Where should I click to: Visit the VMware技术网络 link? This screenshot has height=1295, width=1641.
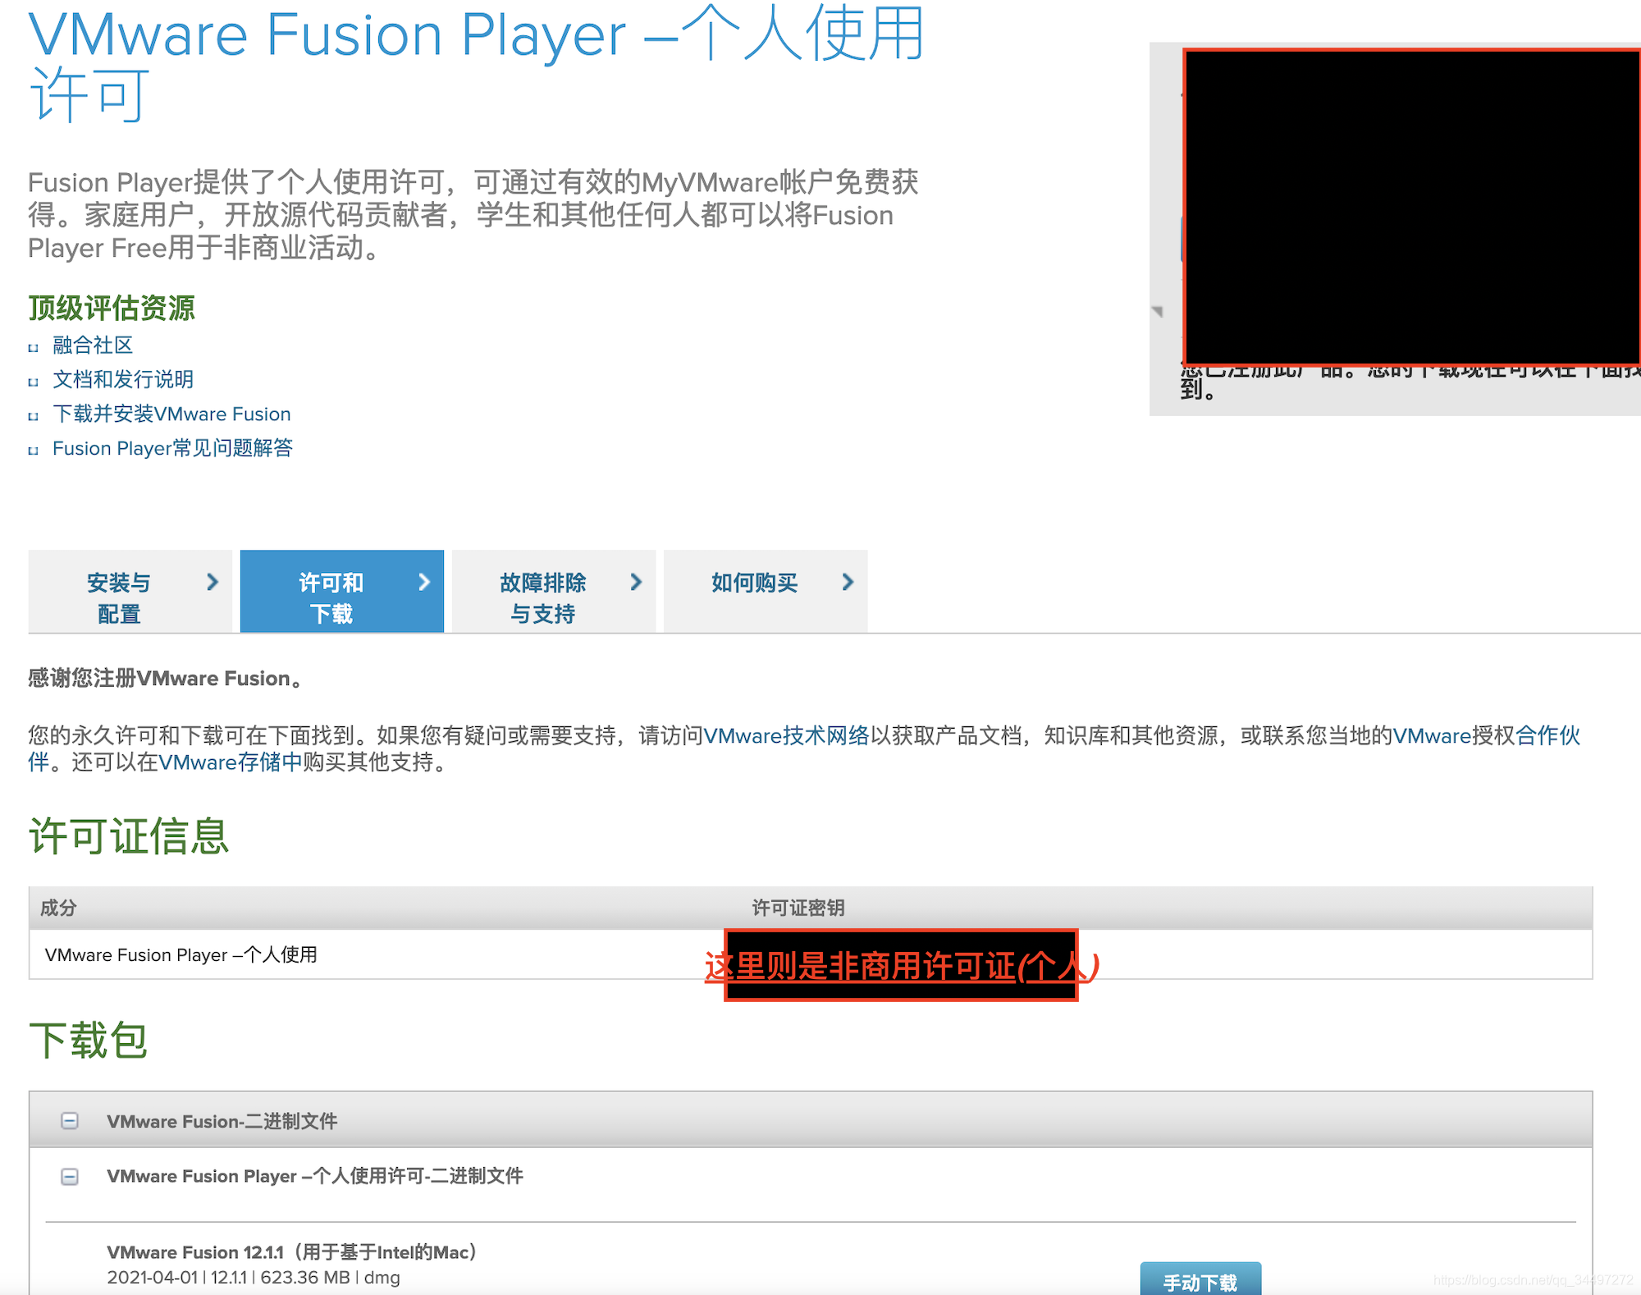[786, 736]
